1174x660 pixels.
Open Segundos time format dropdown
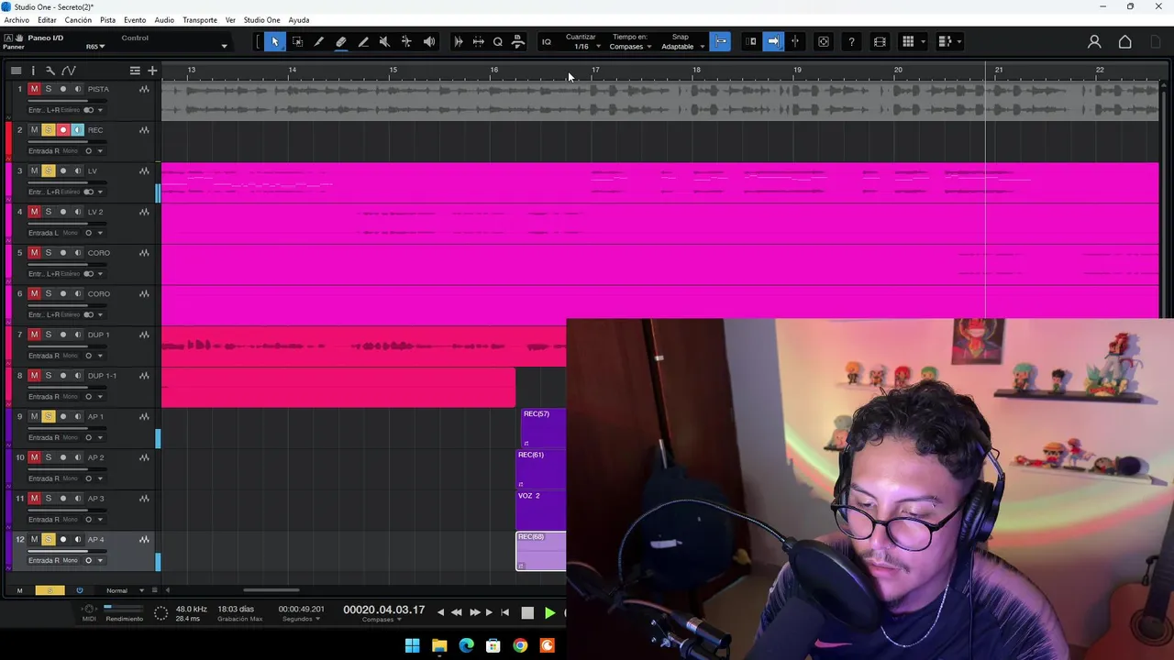[301, 620]
